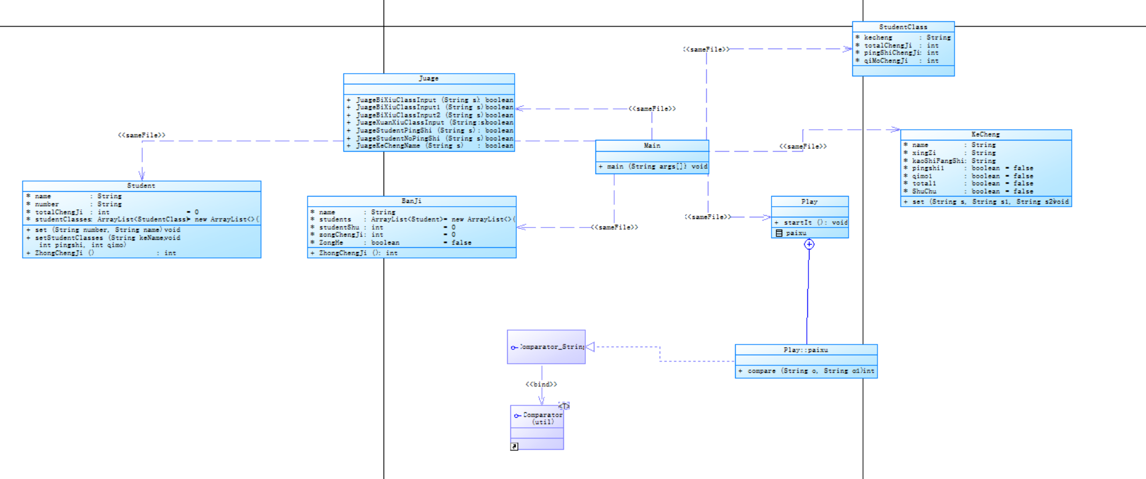The image size is (1146, 479).
Task: Select the Play::paixu class title
Action: click(806, 350)
